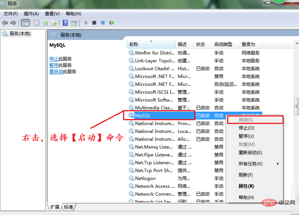
Task: Select the Lookout Citadel service row
Action: (x=195, y=68)
